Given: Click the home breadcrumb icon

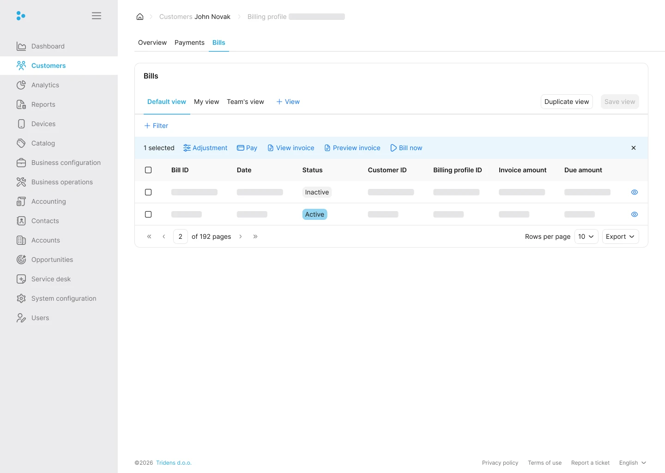Looking at the screenshot, I should click(140, 17).
